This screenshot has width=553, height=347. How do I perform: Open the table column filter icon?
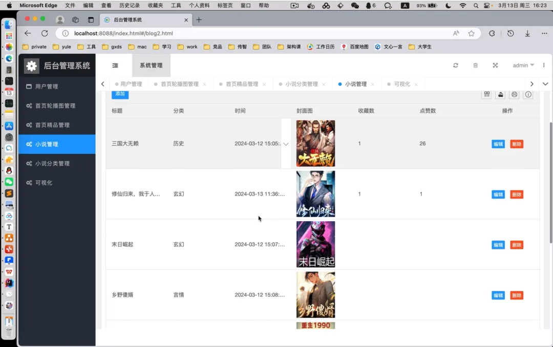(x=487, y=94)
